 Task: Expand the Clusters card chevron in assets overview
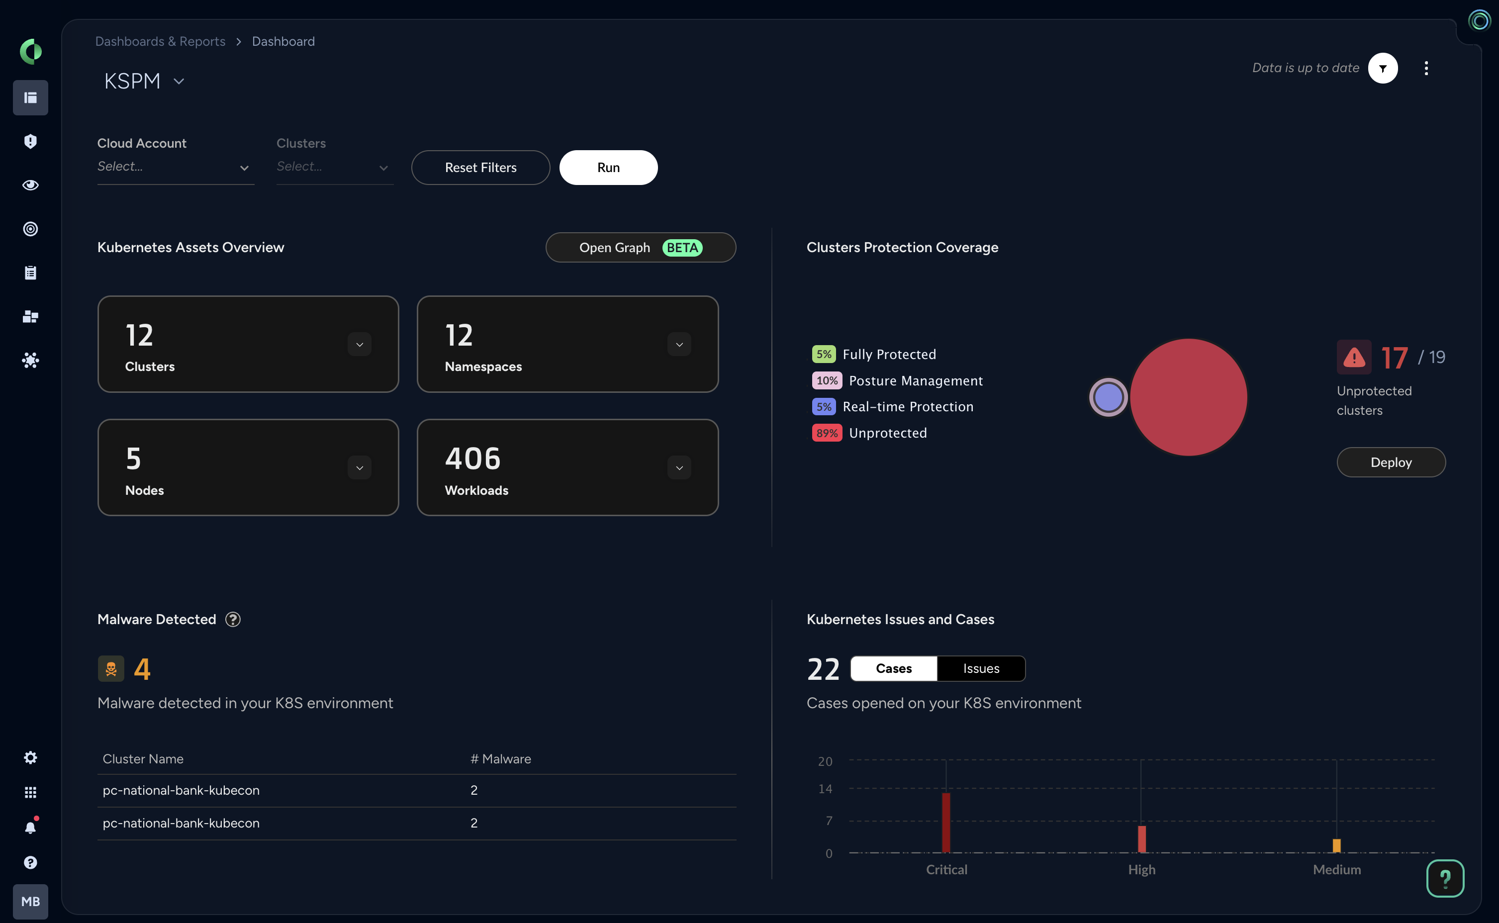pos(360,344)
